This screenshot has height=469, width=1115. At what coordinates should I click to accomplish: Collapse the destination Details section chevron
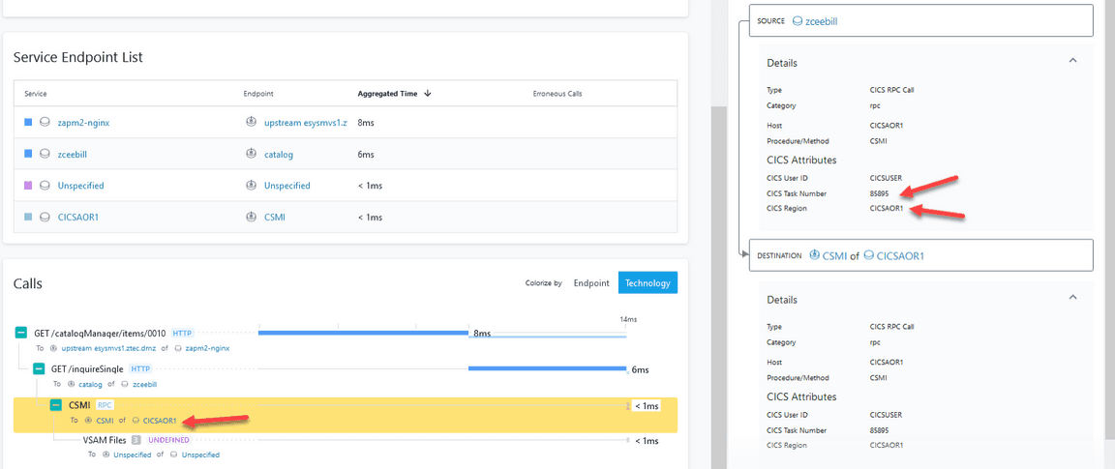[x=1072, y=299]
